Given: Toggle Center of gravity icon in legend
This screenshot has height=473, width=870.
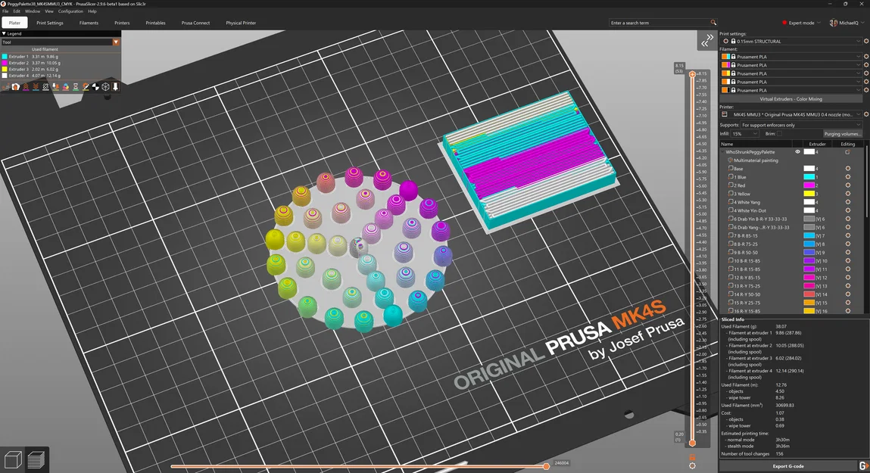Looking at the screenshot, I should [95, 87].
